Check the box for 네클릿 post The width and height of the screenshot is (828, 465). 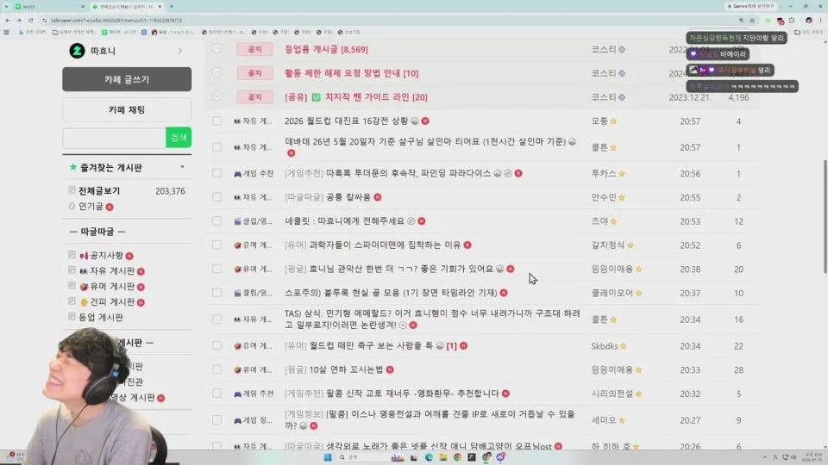pyautogui.click(x=217, y=221)
